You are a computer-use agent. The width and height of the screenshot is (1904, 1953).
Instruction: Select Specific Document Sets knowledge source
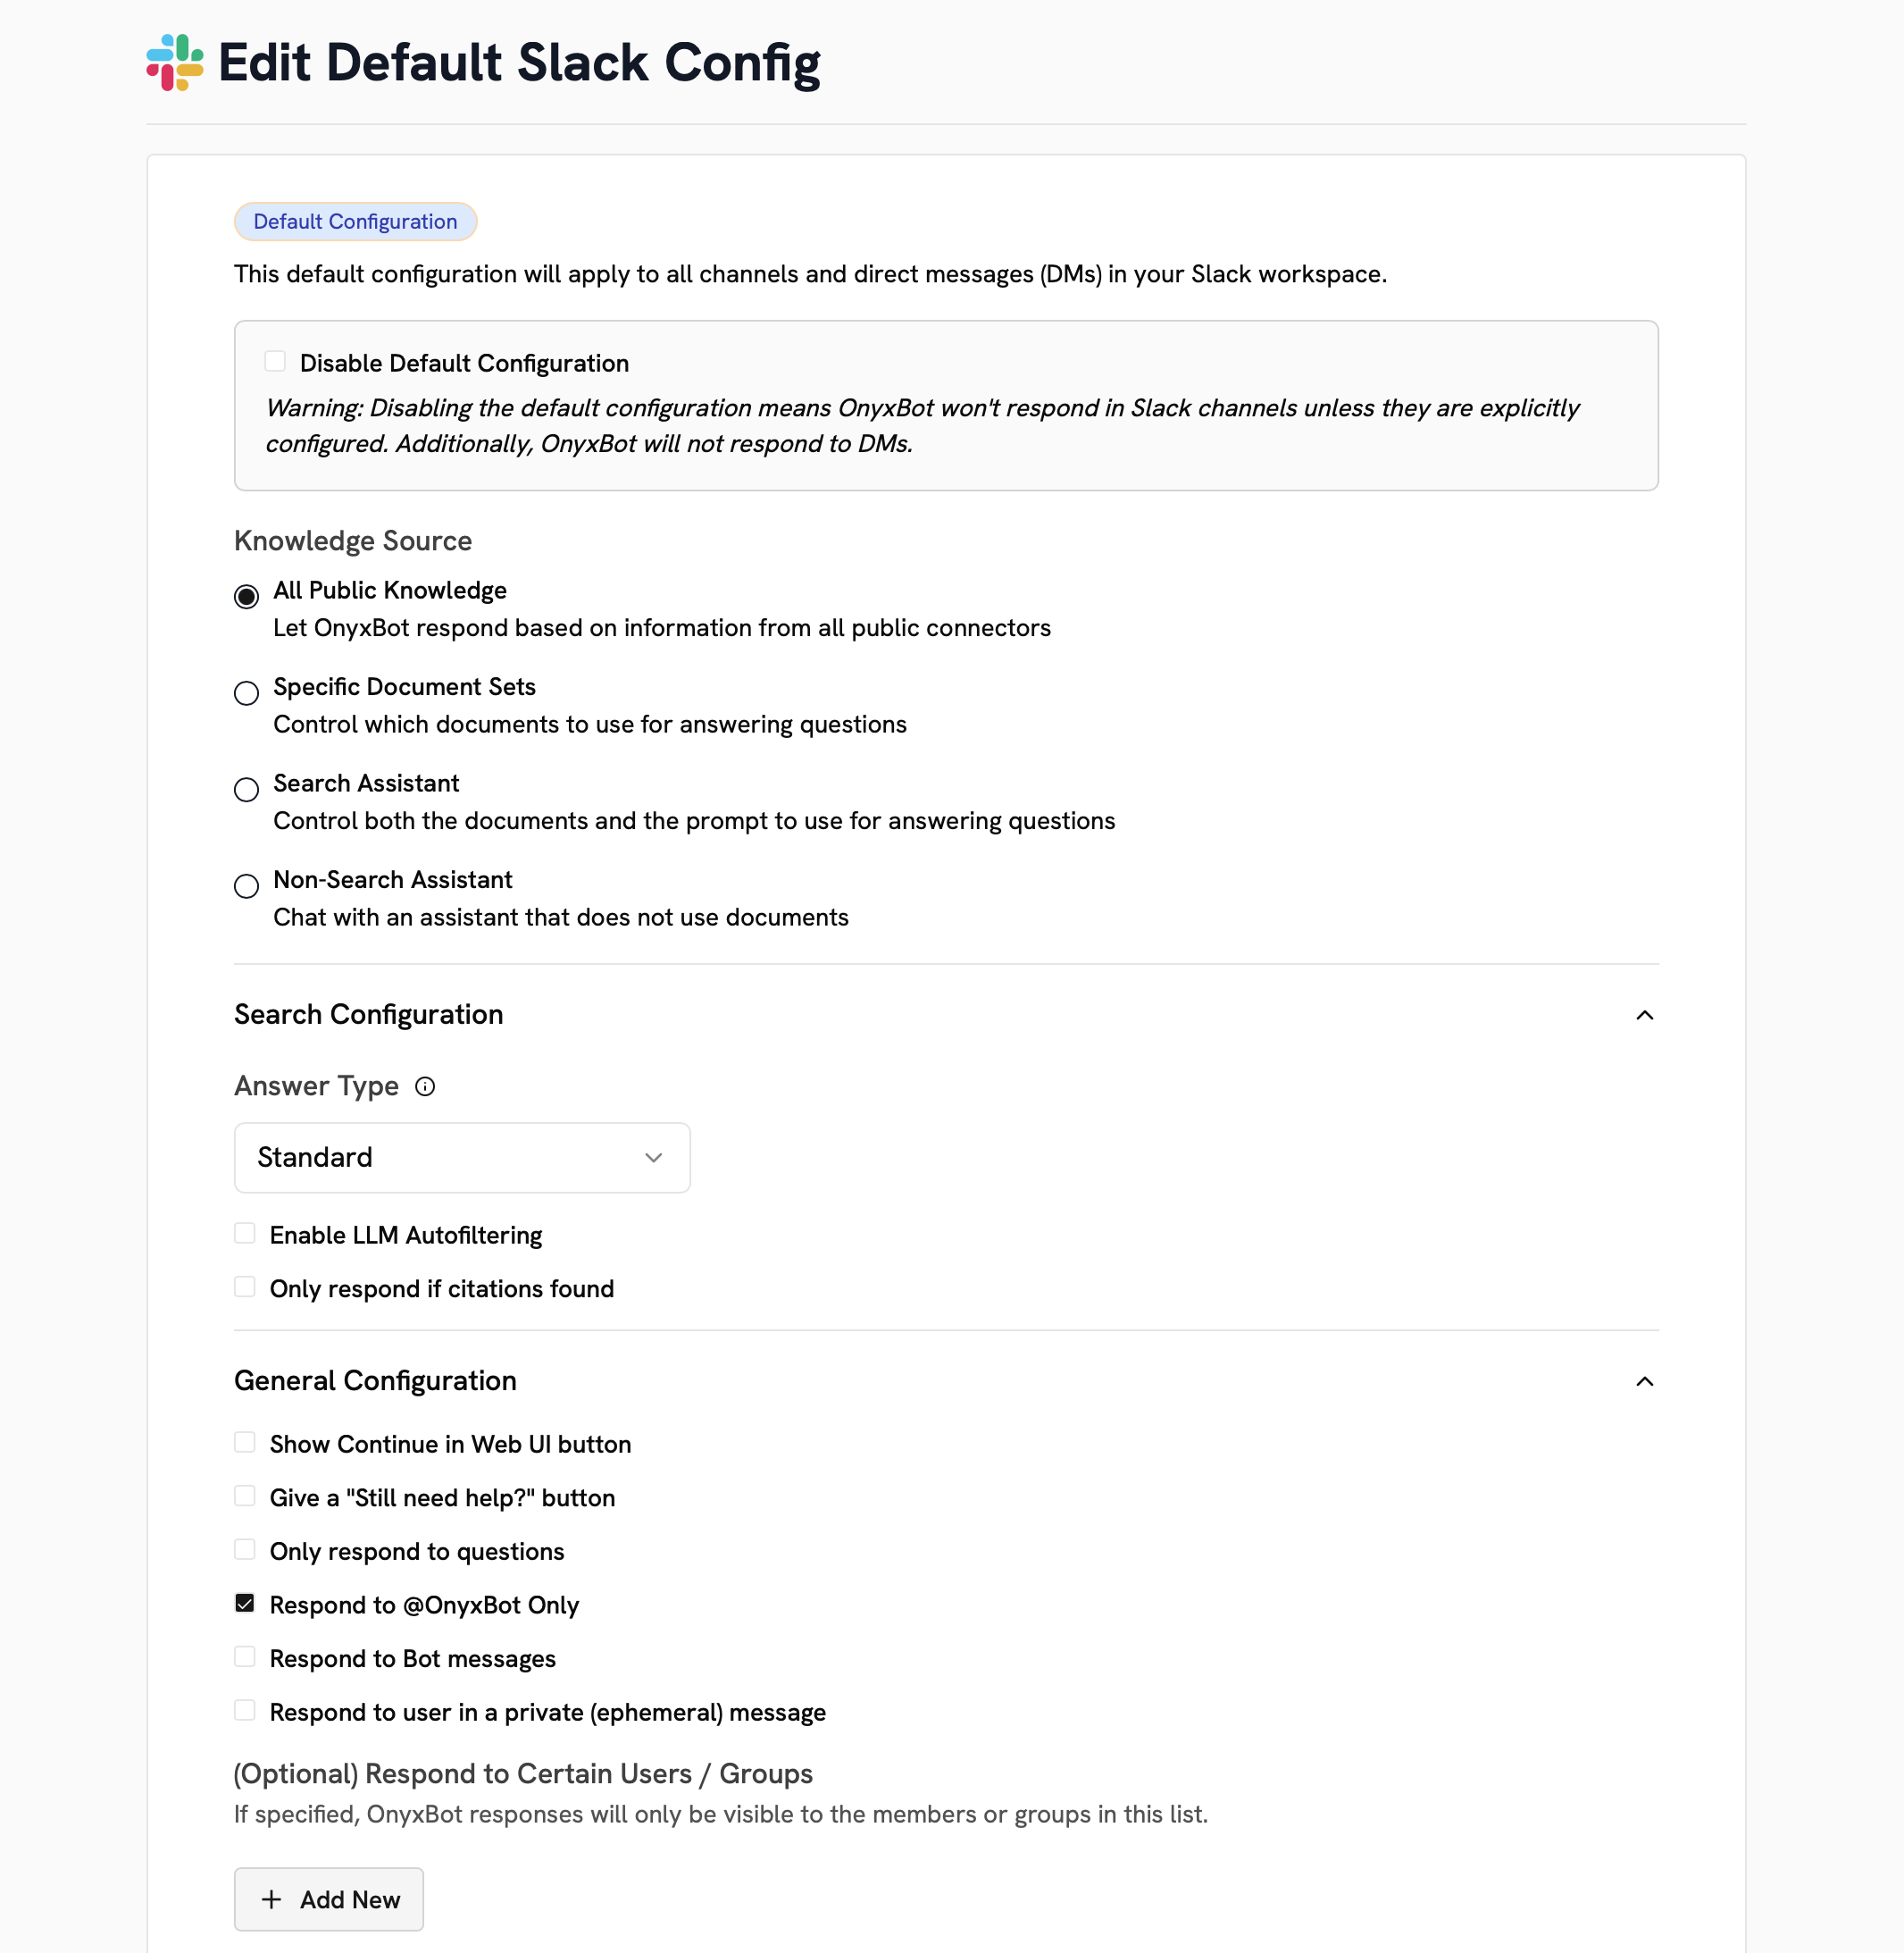246,692
